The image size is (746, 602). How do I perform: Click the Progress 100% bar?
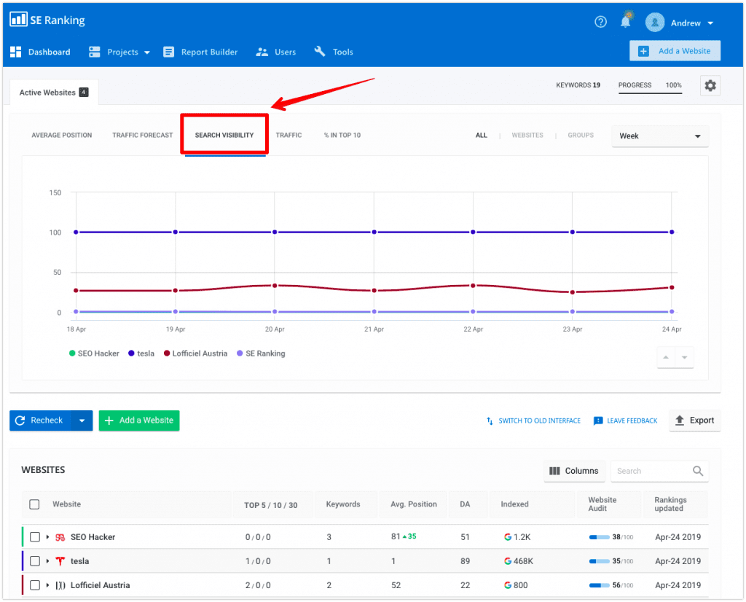point(650,87)
